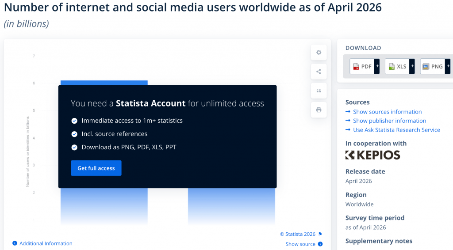453x250 pixels.
Task: Click the plus next to PDF
Action: click(x=377, y=66)
